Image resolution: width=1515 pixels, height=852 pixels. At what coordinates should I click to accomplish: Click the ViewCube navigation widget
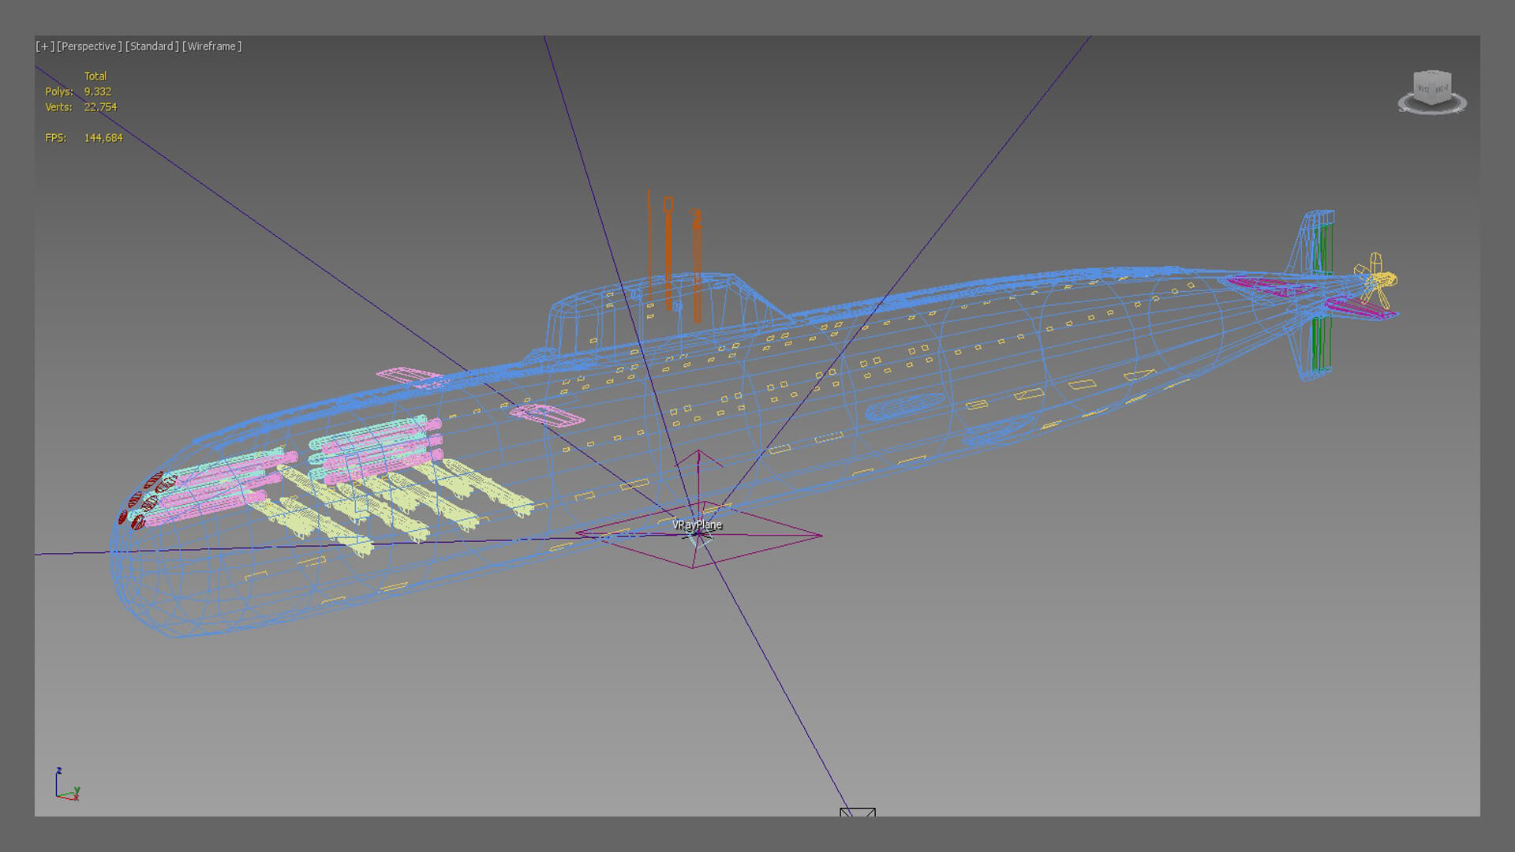tap(1432, 92)
